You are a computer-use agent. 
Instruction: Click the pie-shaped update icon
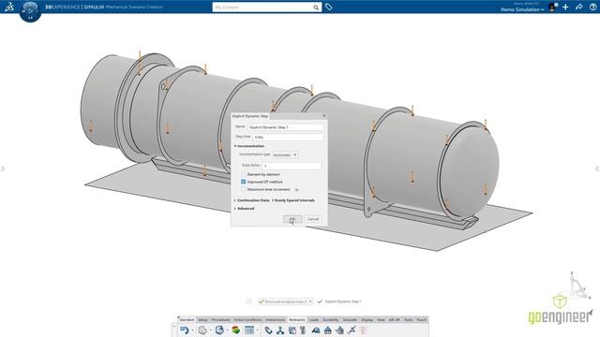click(x=219, y=330)
